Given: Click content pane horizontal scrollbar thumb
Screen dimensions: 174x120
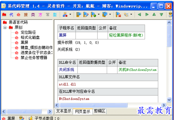Looking at the screenshot, I should coord(94,105).
